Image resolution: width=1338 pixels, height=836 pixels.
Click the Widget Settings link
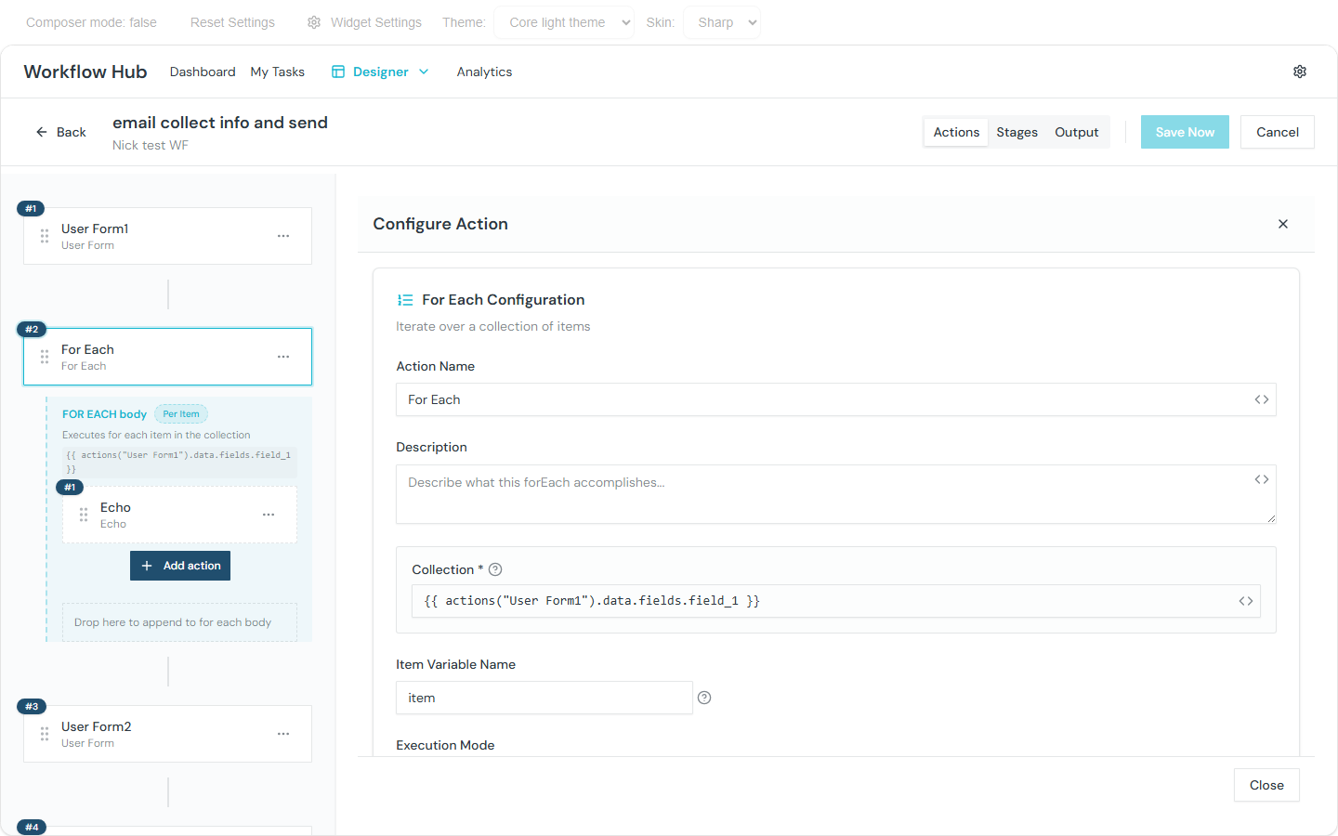(364, 22)
